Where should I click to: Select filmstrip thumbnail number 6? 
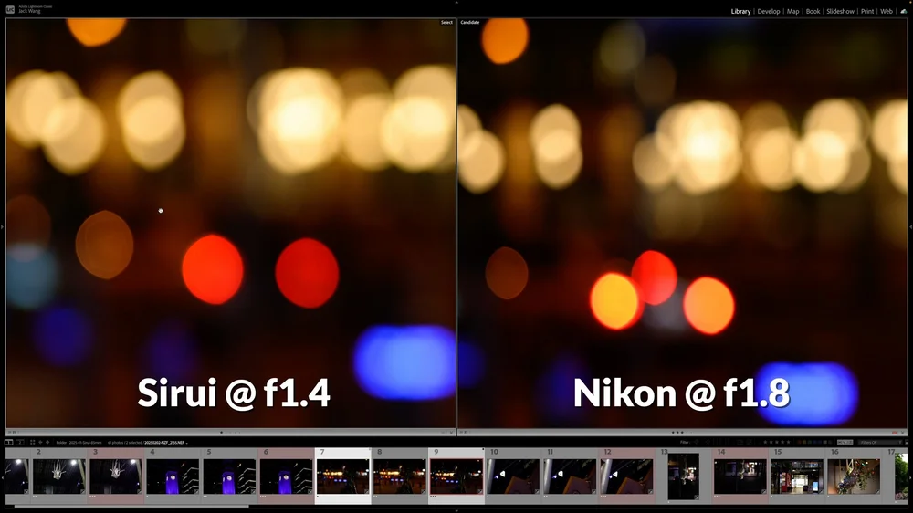[286, 476]
